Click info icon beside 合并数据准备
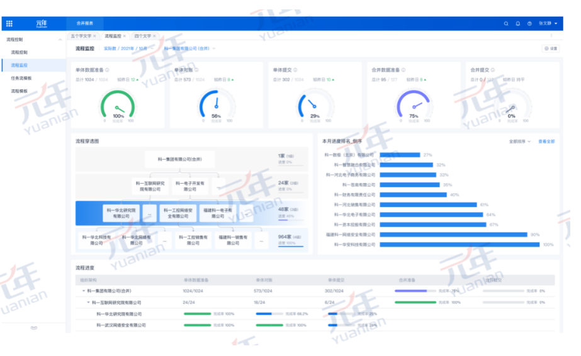Viewport: 581px width, 356px height. 405,70
